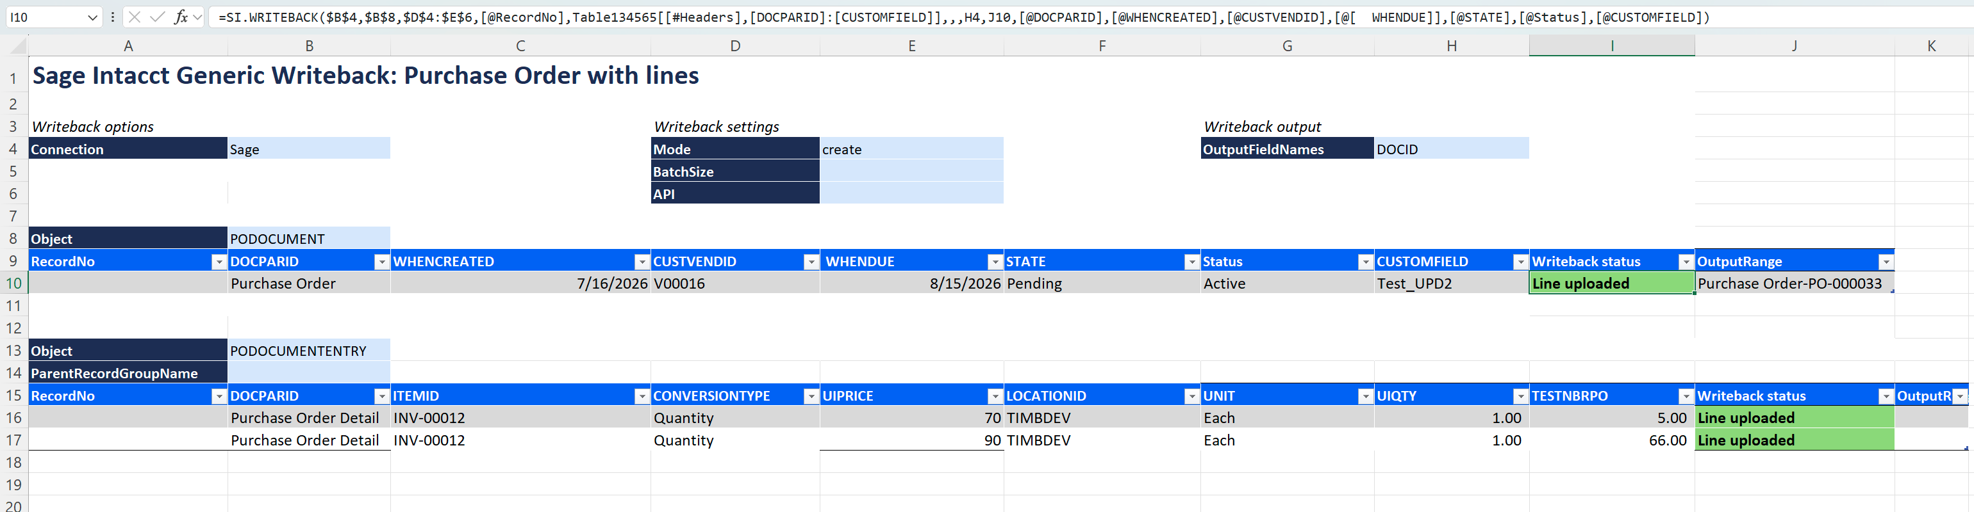This screenshot has height=512, width=1974.
Task: Open filter dropdown for TESTNBRPO
Action: coord(1686,396)
